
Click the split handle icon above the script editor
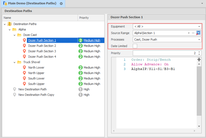[199, 59]
